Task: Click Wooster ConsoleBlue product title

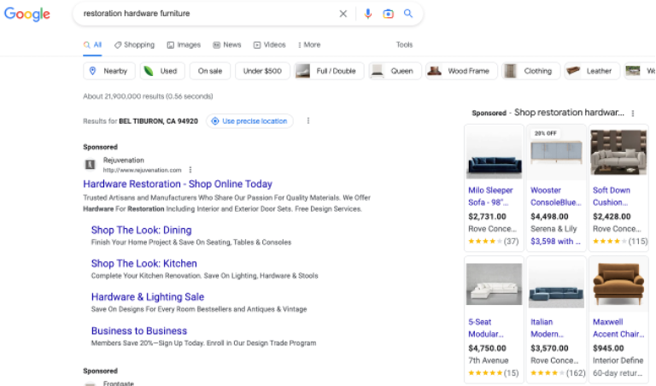Action: tap(555, 196)
